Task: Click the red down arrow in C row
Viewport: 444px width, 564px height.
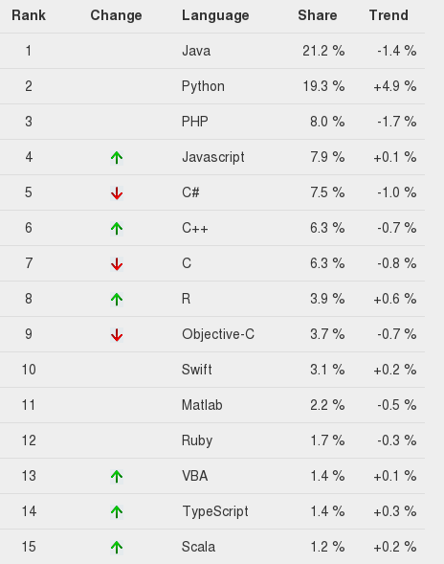Action: coord(117,264)
